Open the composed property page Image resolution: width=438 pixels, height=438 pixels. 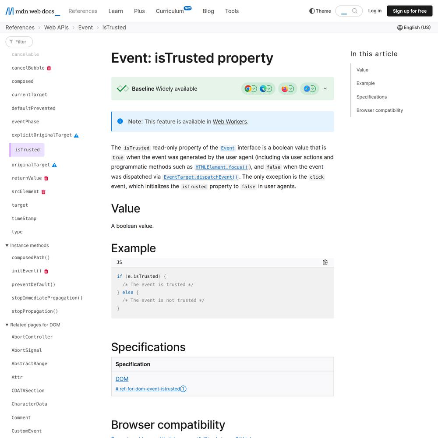tap(23, 81)
